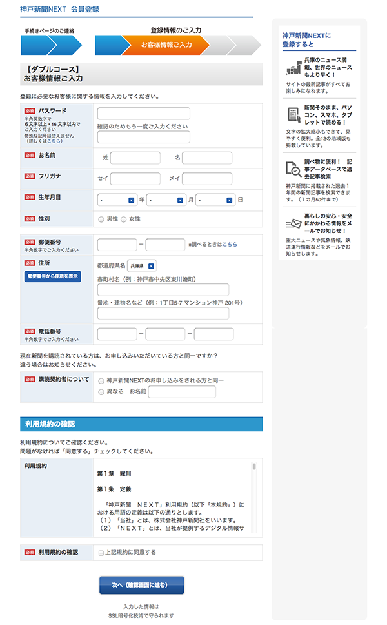This screenshot has height=625, width=387.
Task: Click the newspaper device icon in sidebar
Action: coord(294,115)
